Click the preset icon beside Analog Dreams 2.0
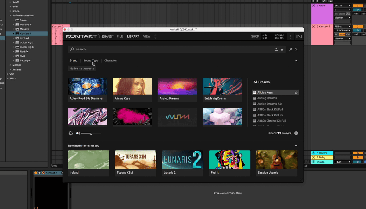The height and width of the screenshot is (209, 366). [x=254, y=104]
